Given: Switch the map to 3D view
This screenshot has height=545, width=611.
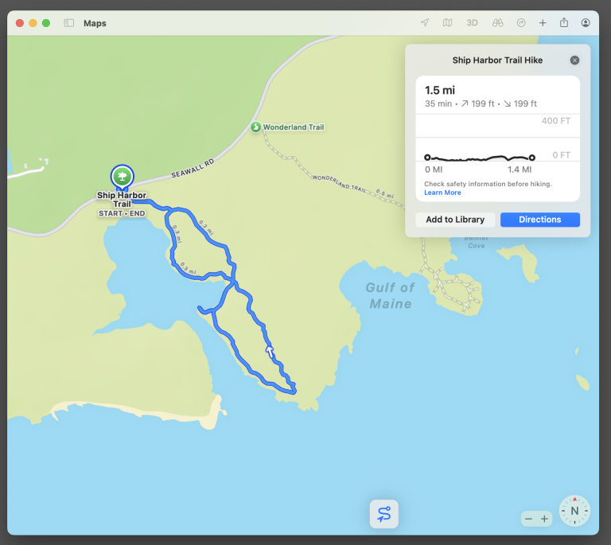Looking at the screenshot, I should click(x=472, y=22).
